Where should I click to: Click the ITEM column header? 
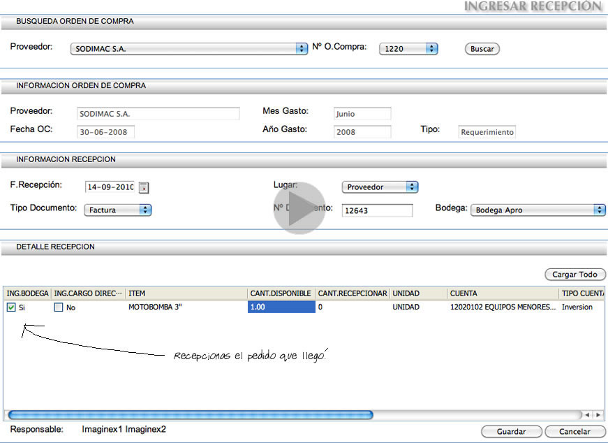click(186, 293)
